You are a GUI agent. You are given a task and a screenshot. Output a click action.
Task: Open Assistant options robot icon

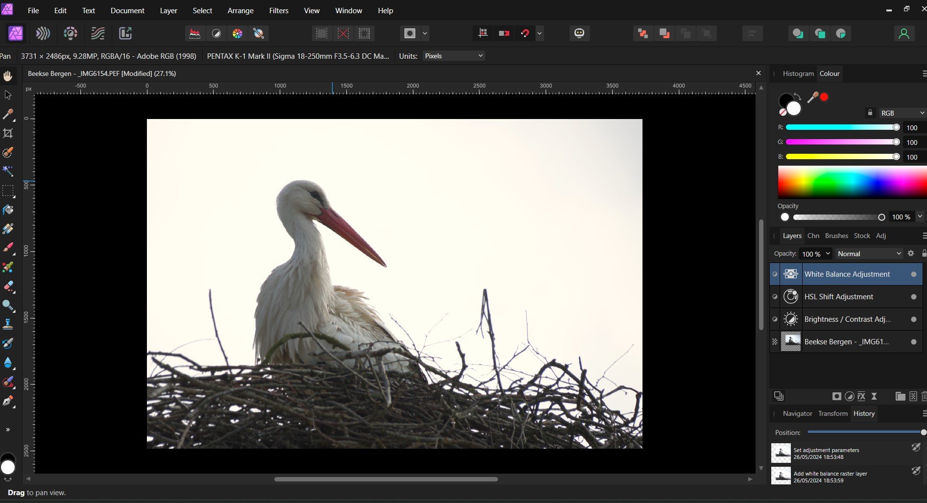click(579, 33)
